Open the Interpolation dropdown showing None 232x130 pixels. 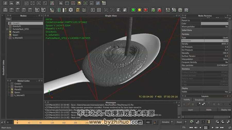pyautogui.click(x=216, y=59)
